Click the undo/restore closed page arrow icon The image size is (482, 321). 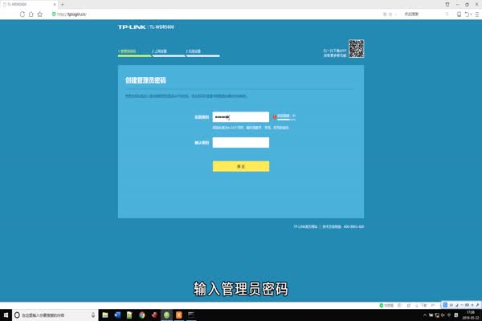pyautogui.click(x=467, y=14)
